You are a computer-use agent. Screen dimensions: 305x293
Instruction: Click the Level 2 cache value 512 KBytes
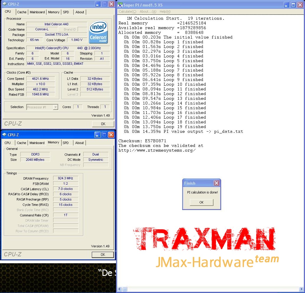(95, 89)
